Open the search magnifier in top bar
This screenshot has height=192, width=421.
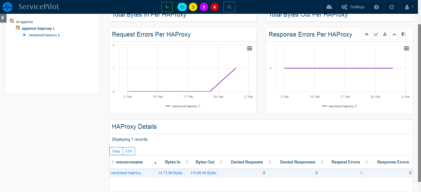[229, 7]
